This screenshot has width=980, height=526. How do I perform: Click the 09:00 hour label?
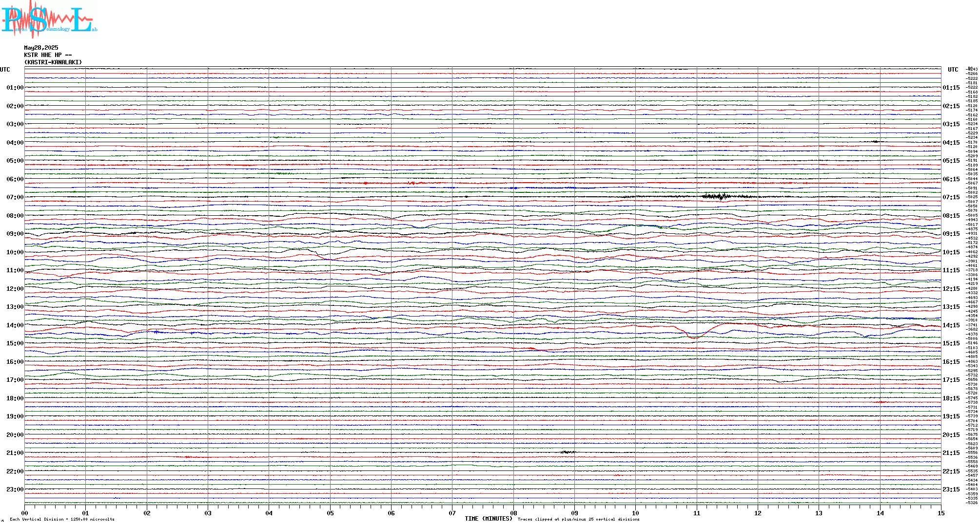point(15,234)
